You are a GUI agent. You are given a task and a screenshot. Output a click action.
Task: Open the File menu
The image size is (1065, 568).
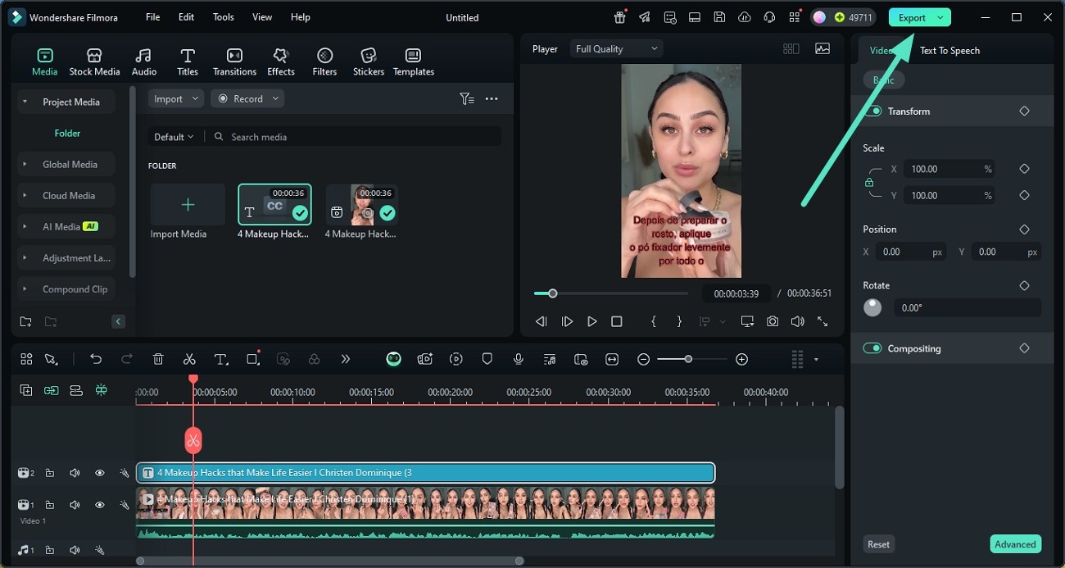tap(153, 17)
